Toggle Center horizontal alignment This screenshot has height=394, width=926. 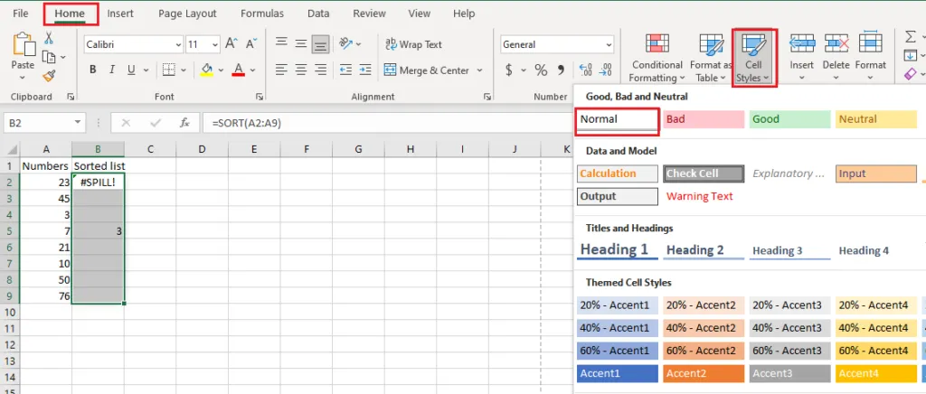coord(301,70)
